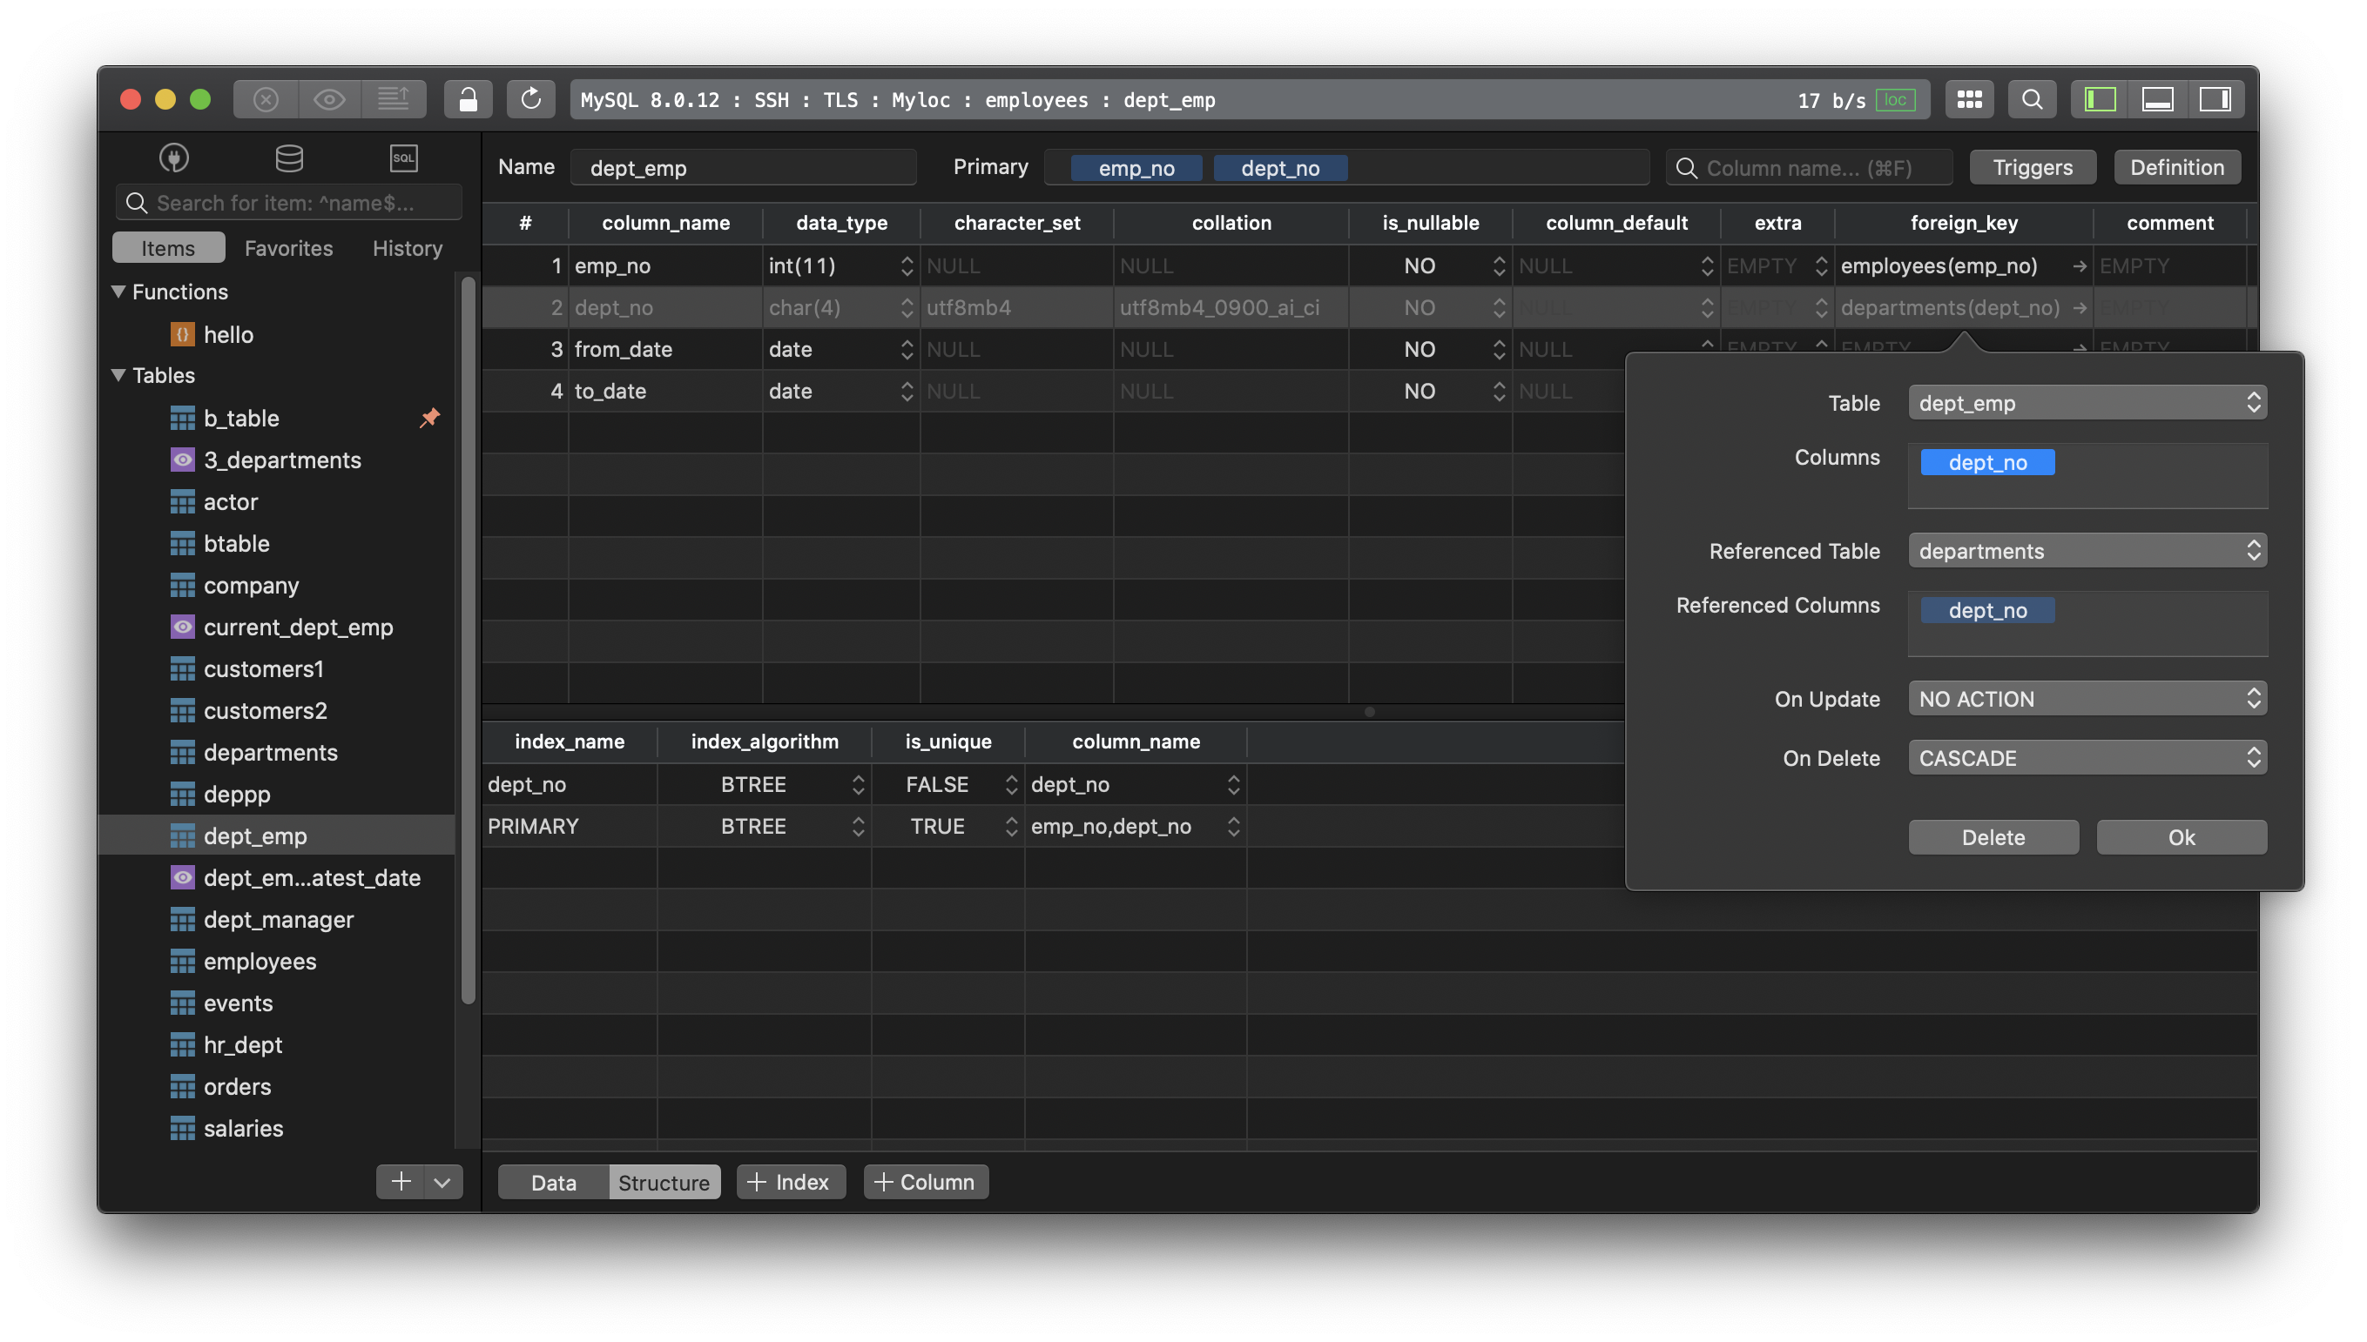
Task: Click the grid items icon in the toolbar
Action: coord(1969,98)
